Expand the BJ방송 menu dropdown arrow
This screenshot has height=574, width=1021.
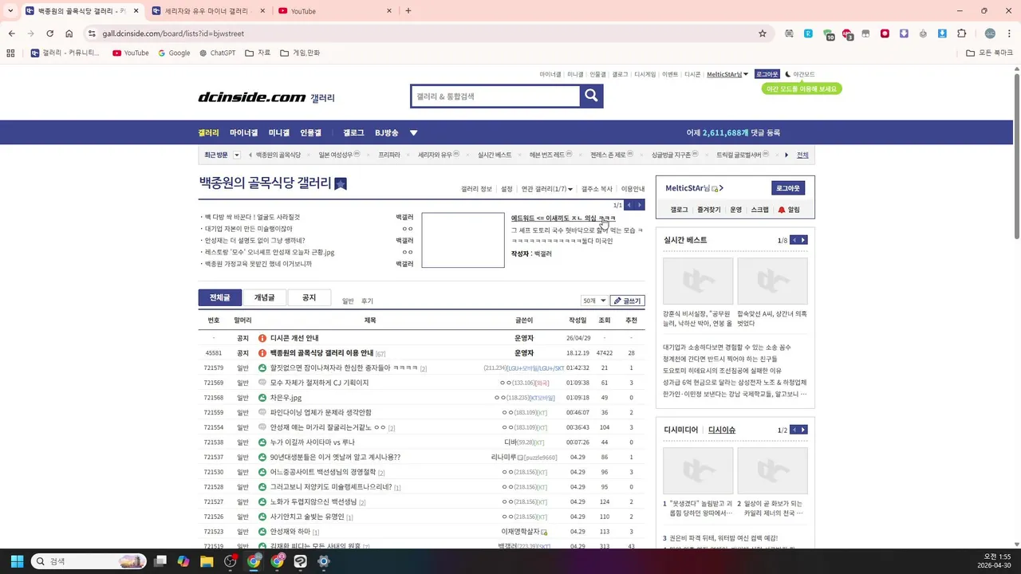click(x=413, y=133)
